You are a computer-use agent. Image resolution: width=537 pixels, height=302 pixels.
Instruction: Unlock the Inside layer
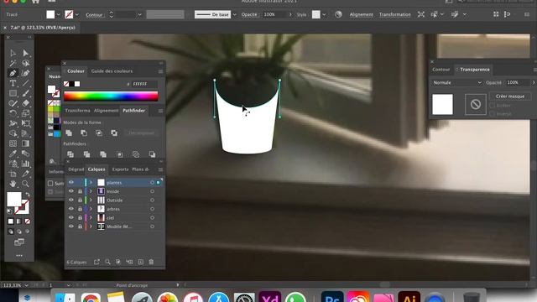(x=80, y=191)
